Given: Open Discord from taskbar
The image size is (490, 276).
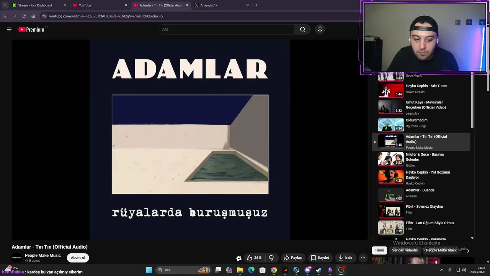Looking at the screenshot, I should click(x=307, y=270).
